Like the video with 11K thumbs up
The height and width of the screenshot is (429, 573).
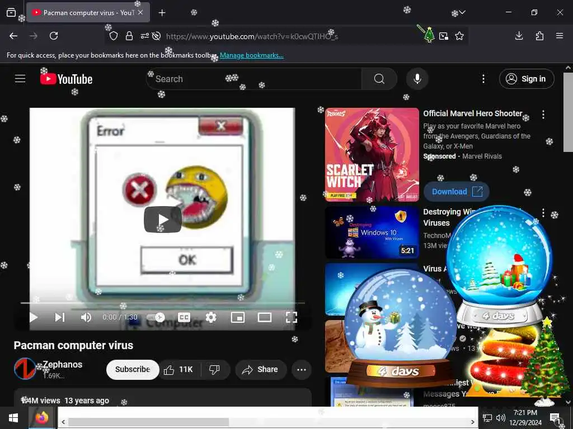click(x=180, y=370)
